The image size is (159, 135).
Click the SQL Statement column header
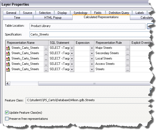point(61,43)
